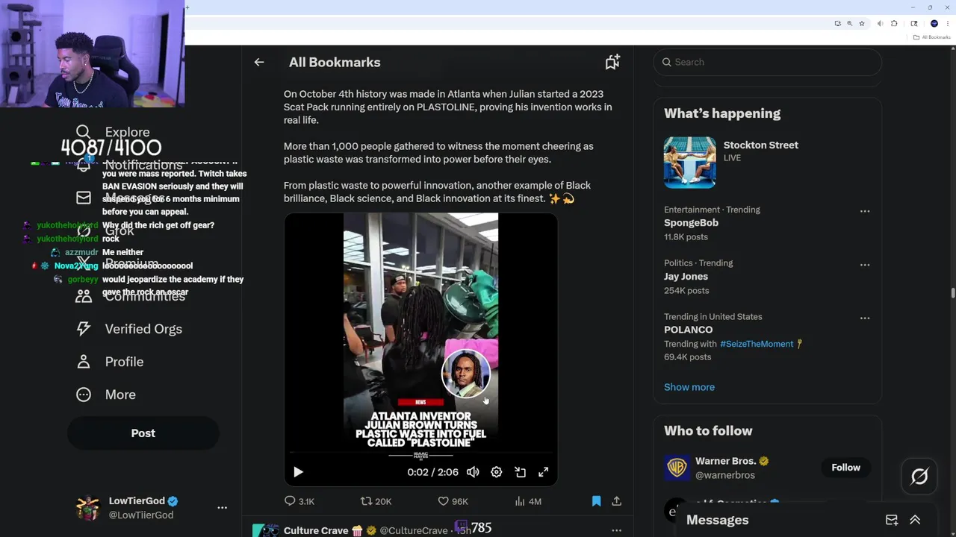Click Show more under What's happening
Image resolution: width=956 pixels, height=537 pixels.
[x=689, y=387]
